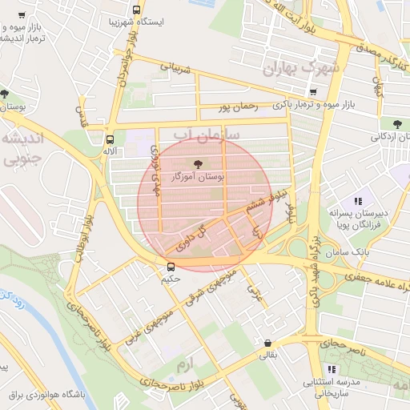Click the Hakim bus stop icon
The width and height of the screenshot is (410, 410).
[171, 267]
